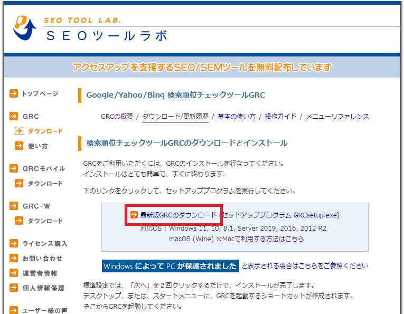Click heading Google/Yahoo/Bing 検索順位チェックツールGRC
The width and height of the screenshot is (404, 314).
(175, 95)
